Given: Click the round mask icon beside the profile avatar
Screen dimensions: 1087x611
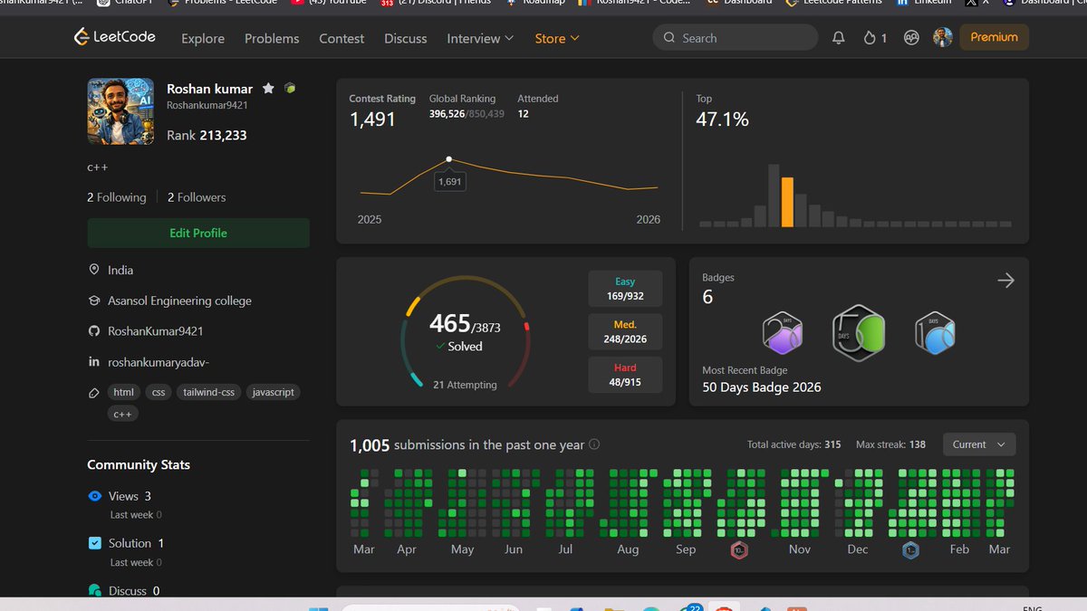Looking at the screenshot, I should tap(910, 38).
